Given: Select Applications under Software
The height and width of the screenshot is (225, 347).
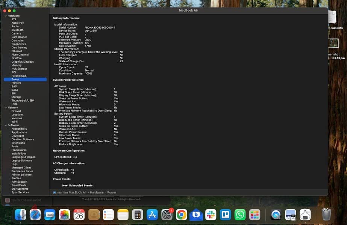Looking at the screenshot, I should pos(19,132).
